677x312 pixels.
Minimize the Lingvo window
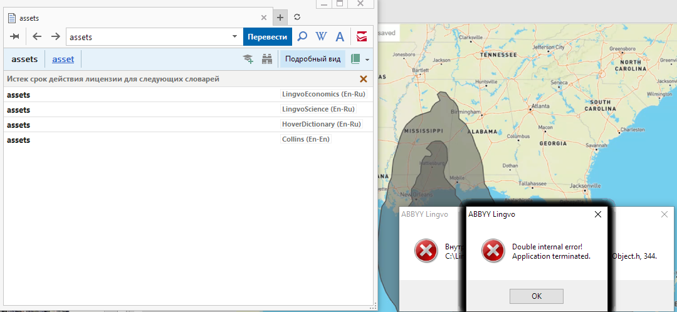point(323,4)
